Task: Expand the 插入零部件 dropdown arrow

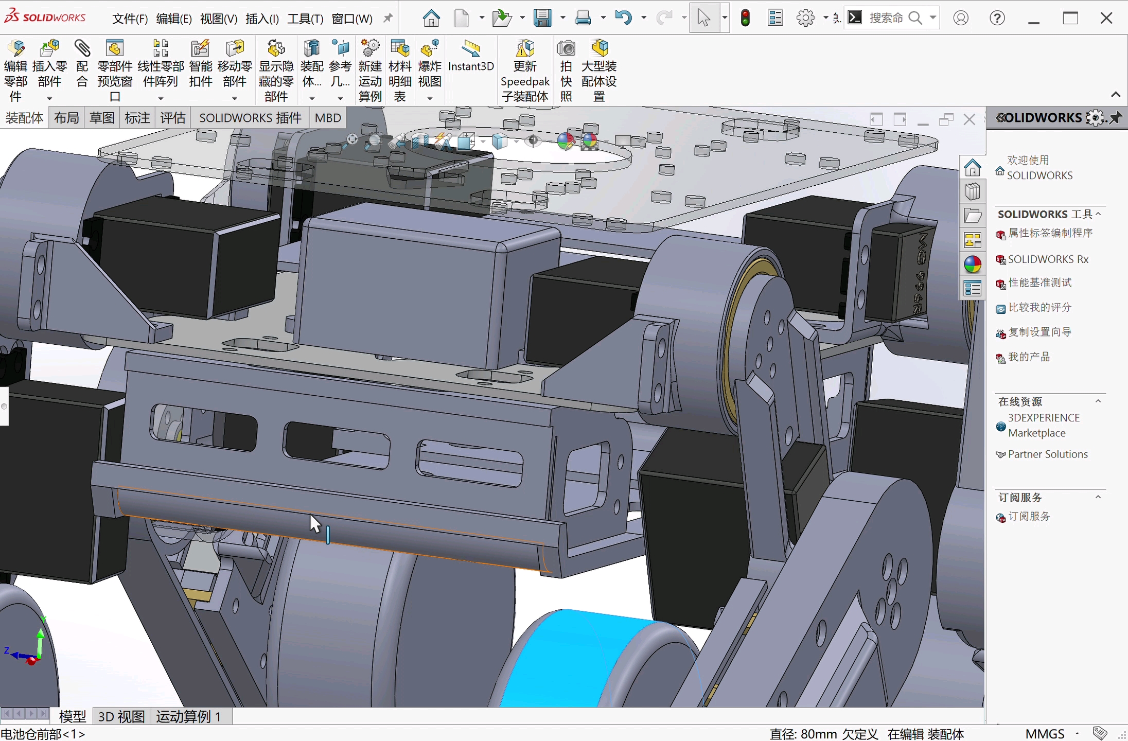Action: click(49, 98)
